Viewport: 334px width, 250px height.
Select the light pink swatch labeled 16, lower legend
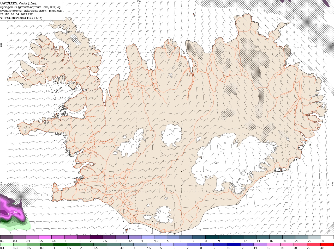[274, 245]
